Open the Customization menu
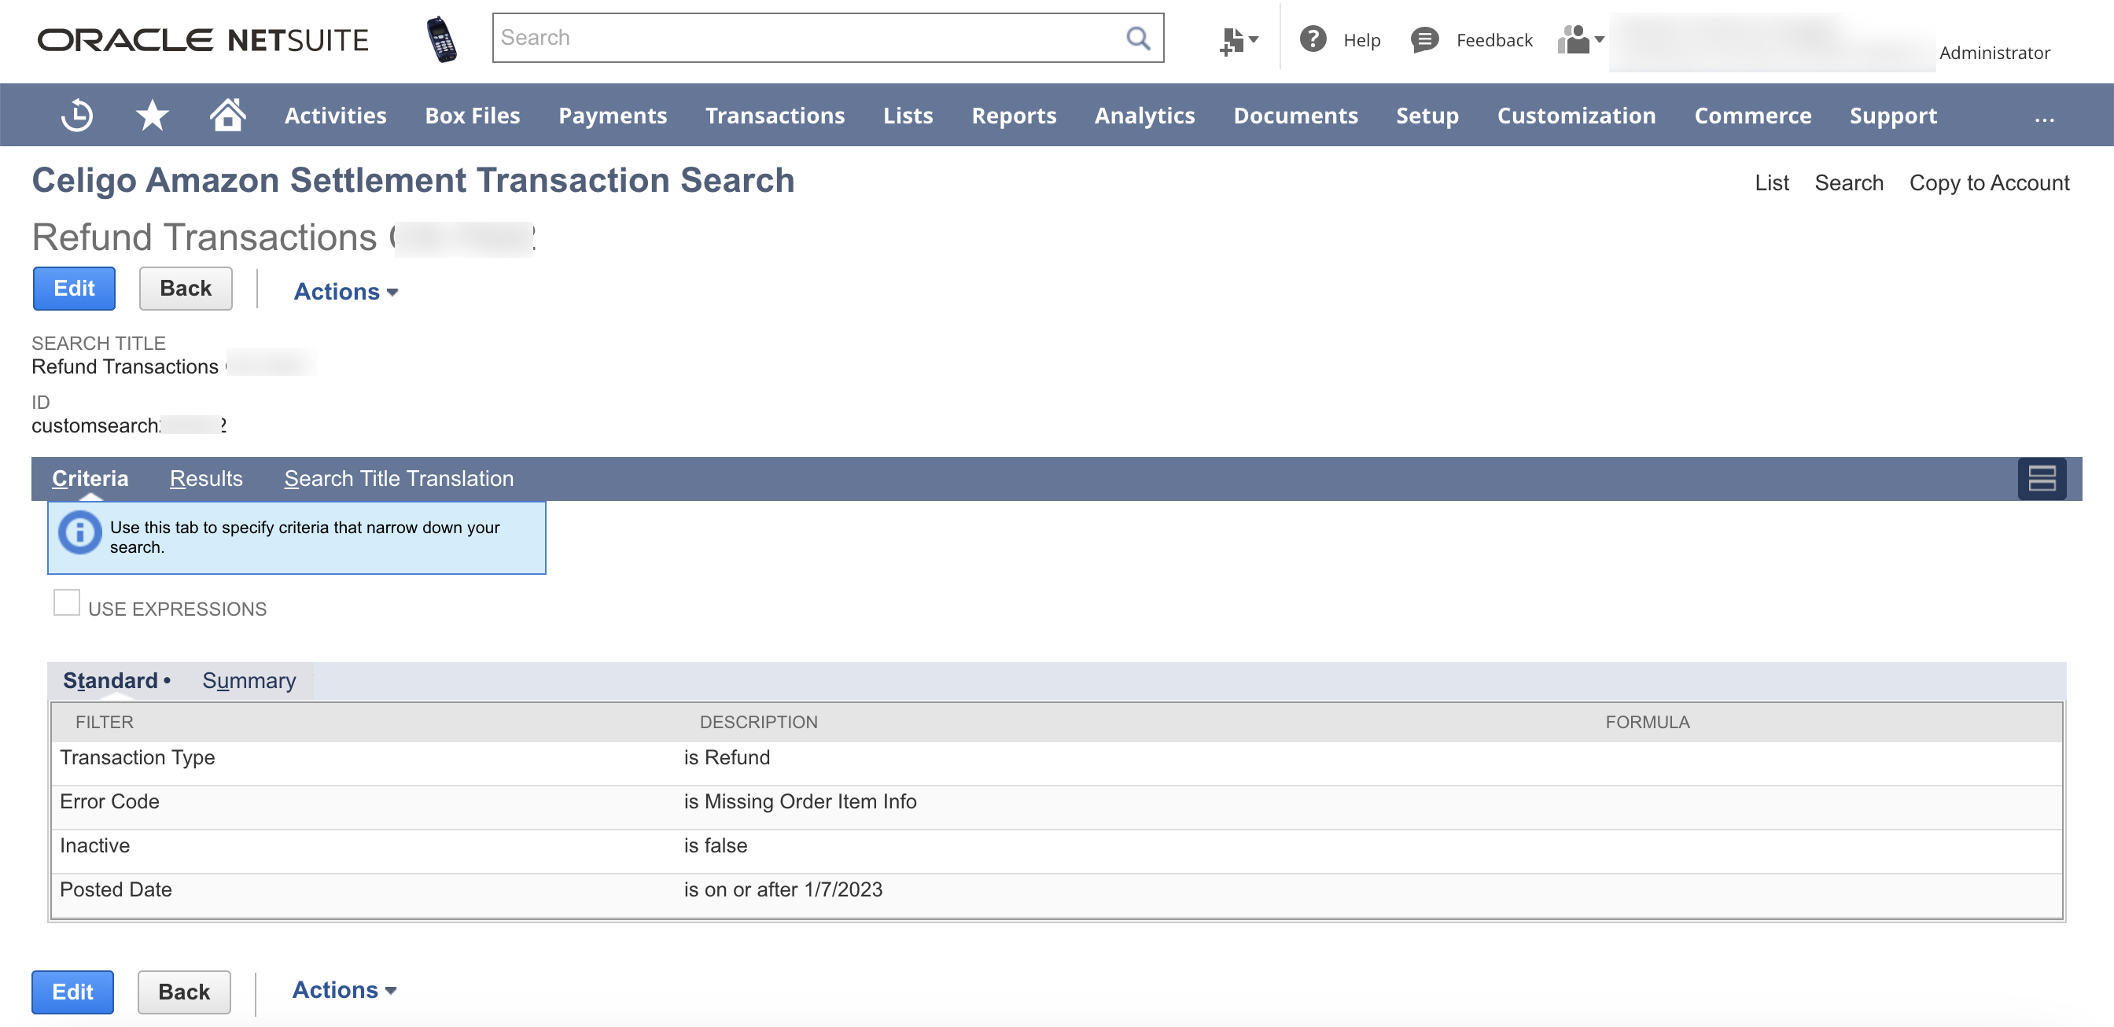 (1575, 116)
